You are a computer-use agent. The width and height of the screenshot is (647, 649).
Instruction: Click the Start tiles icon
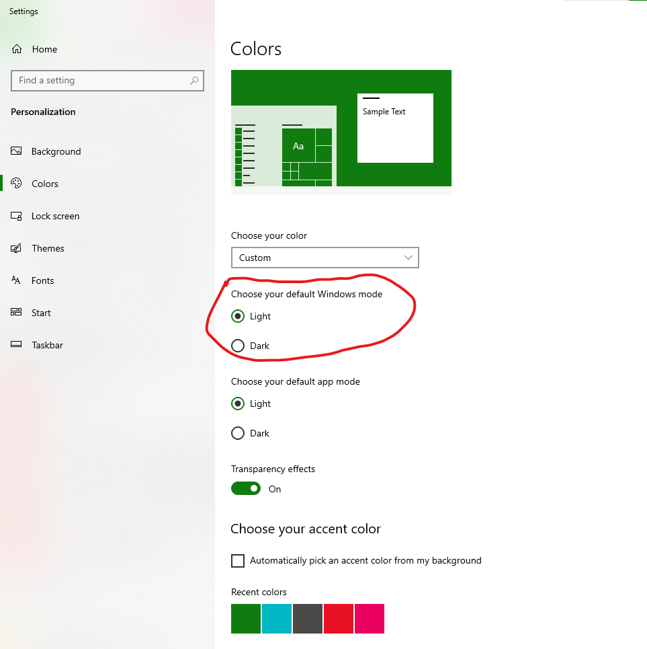pos(16,312)
